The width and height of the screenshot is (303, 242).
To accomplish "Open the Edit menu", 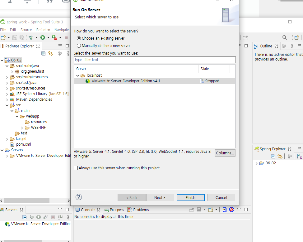I will (13, 30).
